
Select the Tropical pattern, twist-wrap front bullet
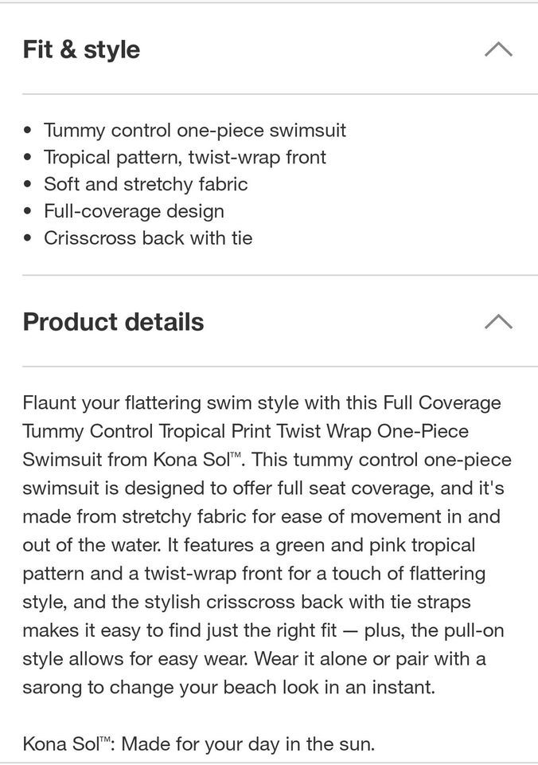(185, 158)
